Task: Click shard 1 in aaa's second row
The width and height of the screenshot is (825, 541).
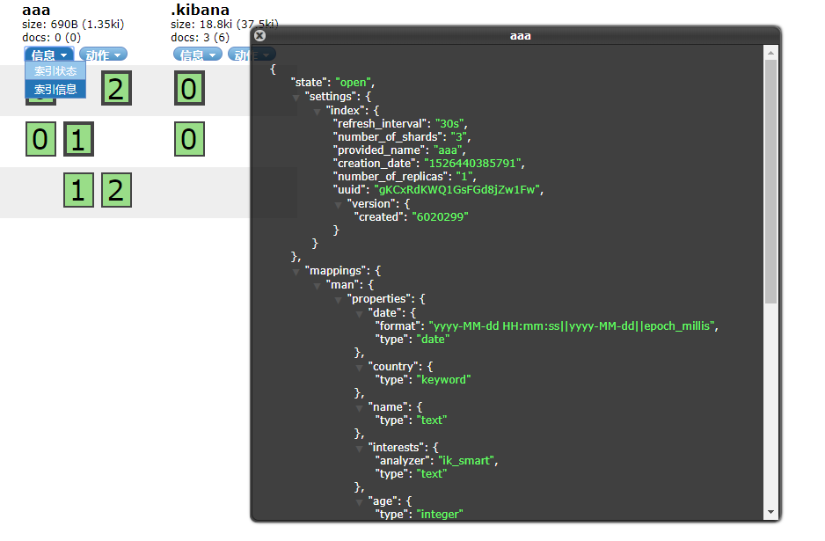Action: (78, 139)
